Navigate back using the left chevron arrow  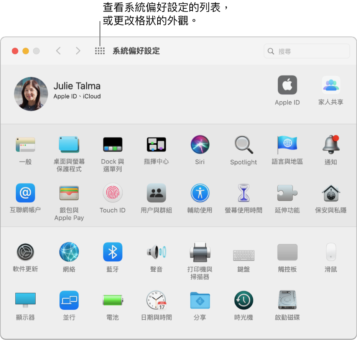point(58,50)
